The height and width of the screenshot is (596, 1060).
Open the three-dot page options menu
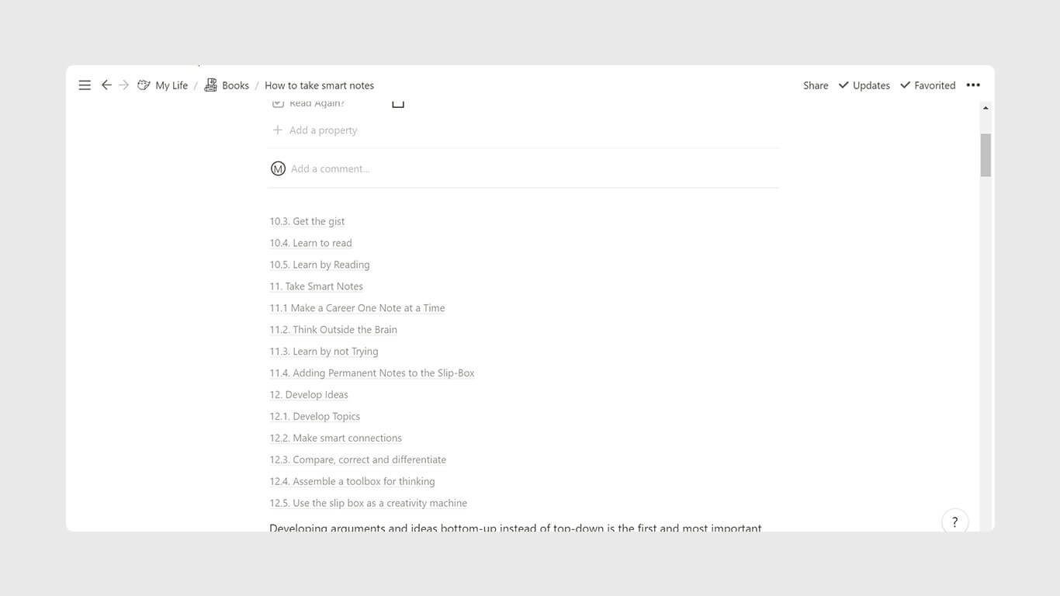[973, 85]
